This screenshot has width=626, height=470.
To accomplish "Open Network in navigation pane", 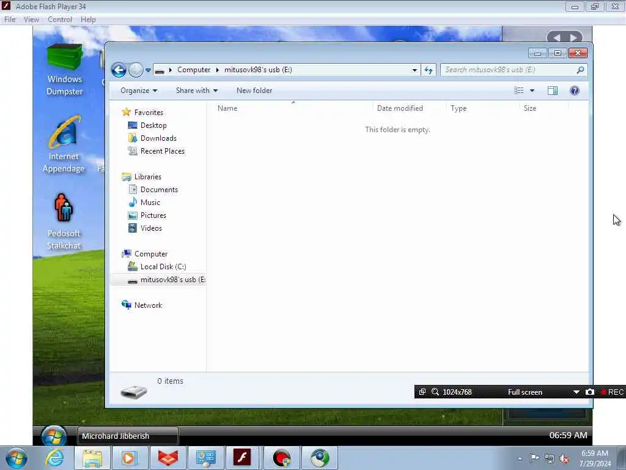I will click(148, 305).
